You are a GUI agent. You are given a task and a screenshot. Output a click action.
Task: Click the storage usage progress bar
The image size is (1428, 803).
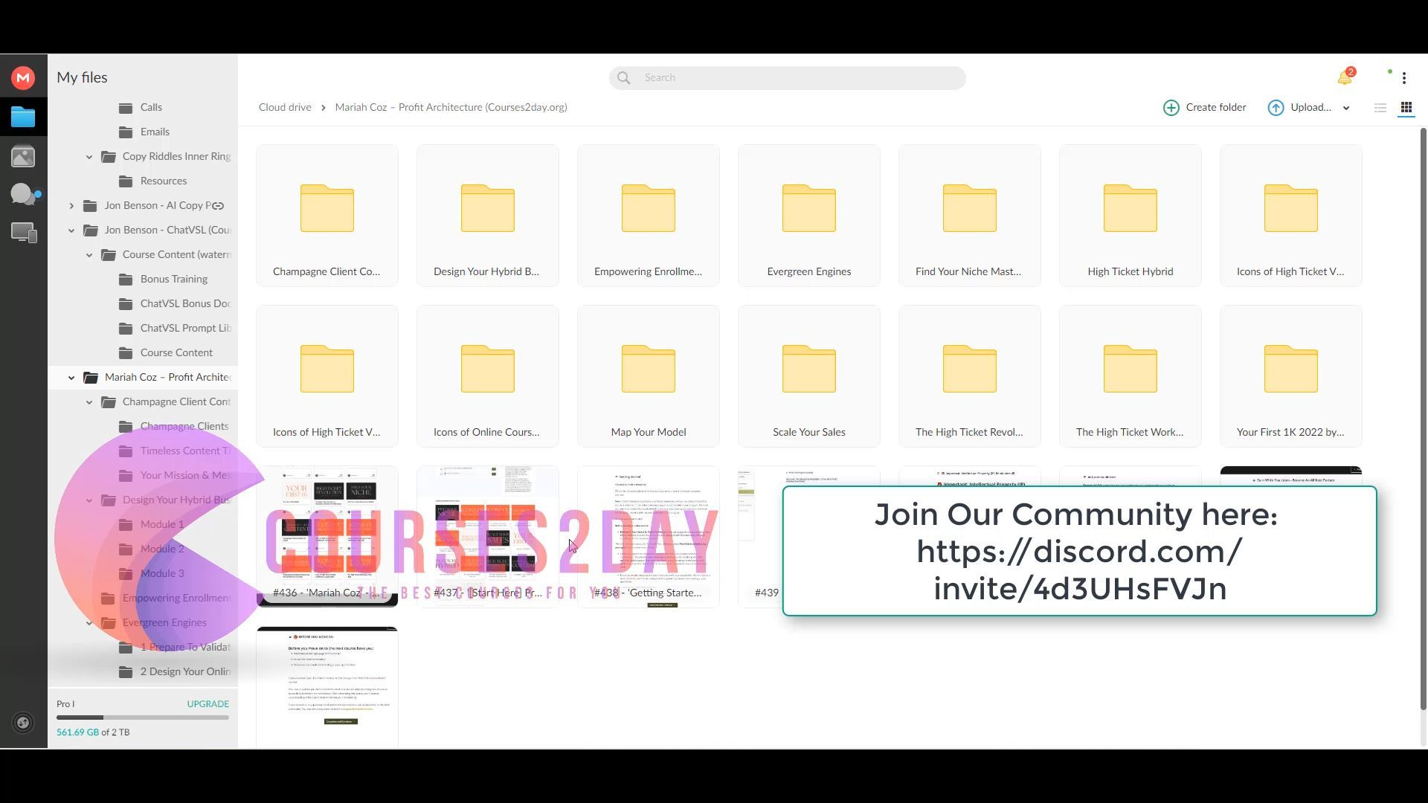[x=143, y=717]
